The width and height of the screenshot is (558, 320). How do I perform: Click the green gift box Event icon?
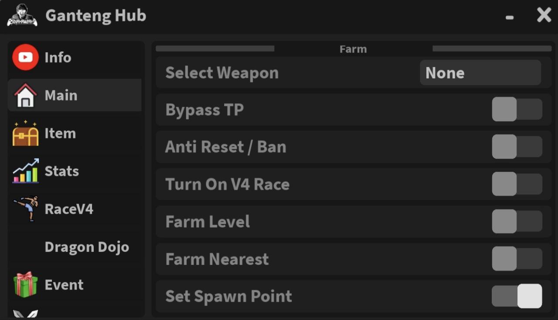pos(25,285)
